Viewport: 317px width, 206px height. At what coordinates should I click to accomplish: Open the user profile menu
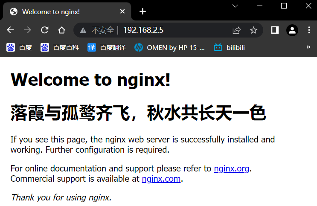292,30
